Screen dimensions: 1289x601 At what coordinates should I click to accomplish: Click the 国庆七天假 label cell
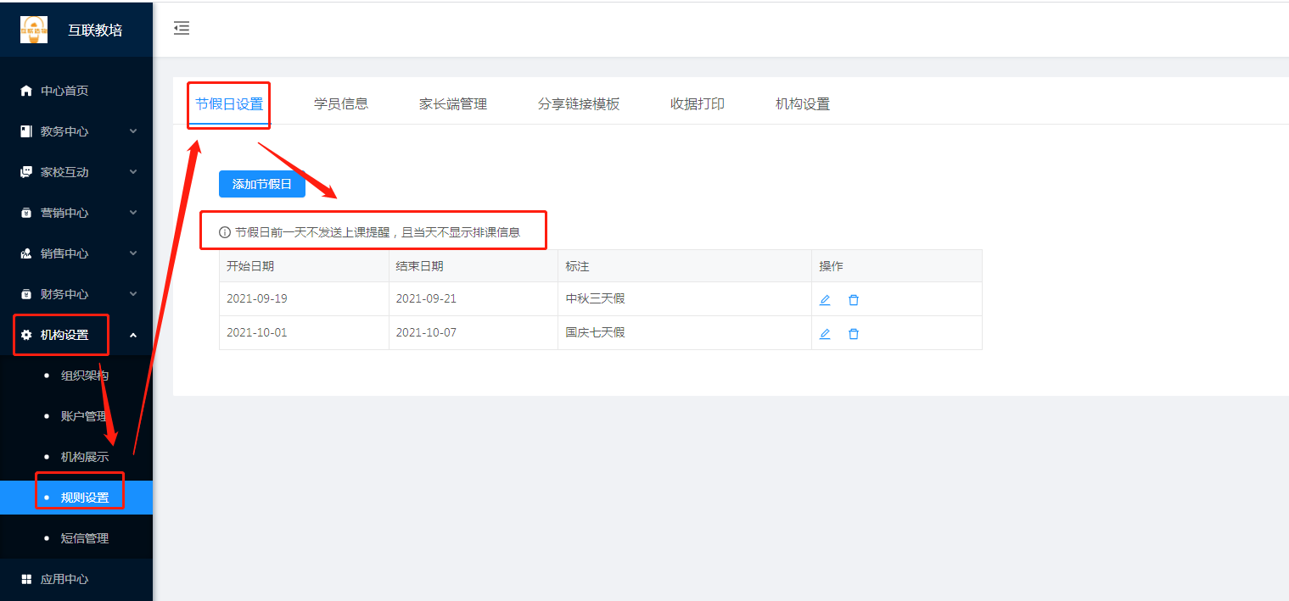(x=685, y=333)
